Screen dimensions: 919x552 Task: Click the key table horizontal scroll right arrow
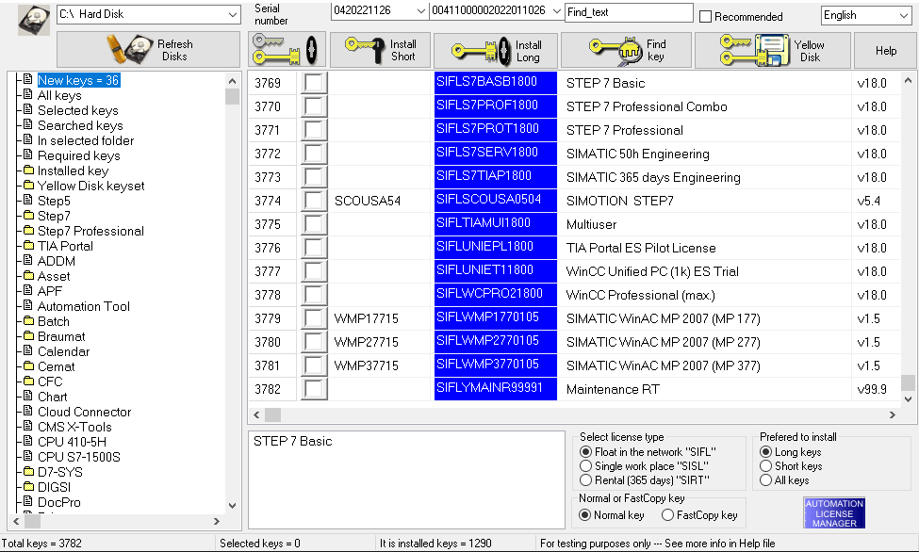[x=892, y=414]
